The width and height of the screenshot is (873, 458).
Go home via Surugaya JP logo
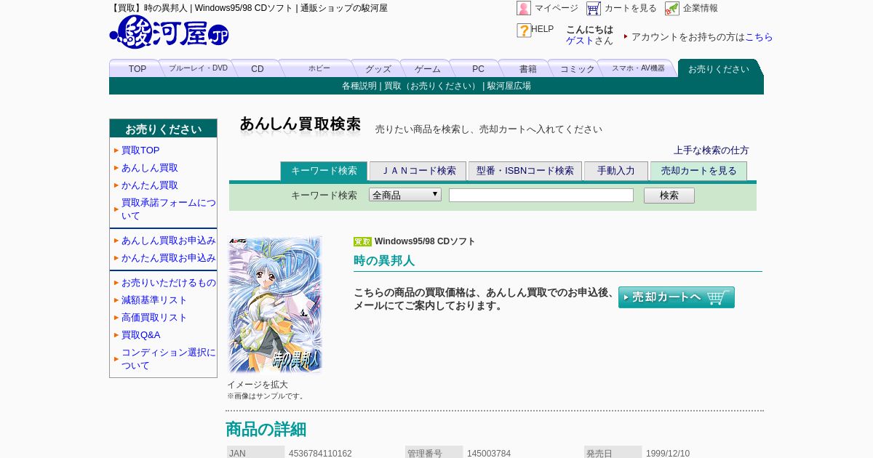[x=169, y=32]
